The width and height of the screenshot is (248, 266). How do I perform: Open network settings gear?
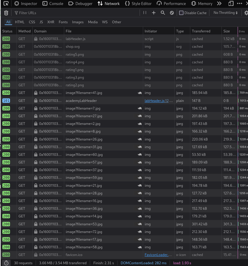tap(246, 13)
